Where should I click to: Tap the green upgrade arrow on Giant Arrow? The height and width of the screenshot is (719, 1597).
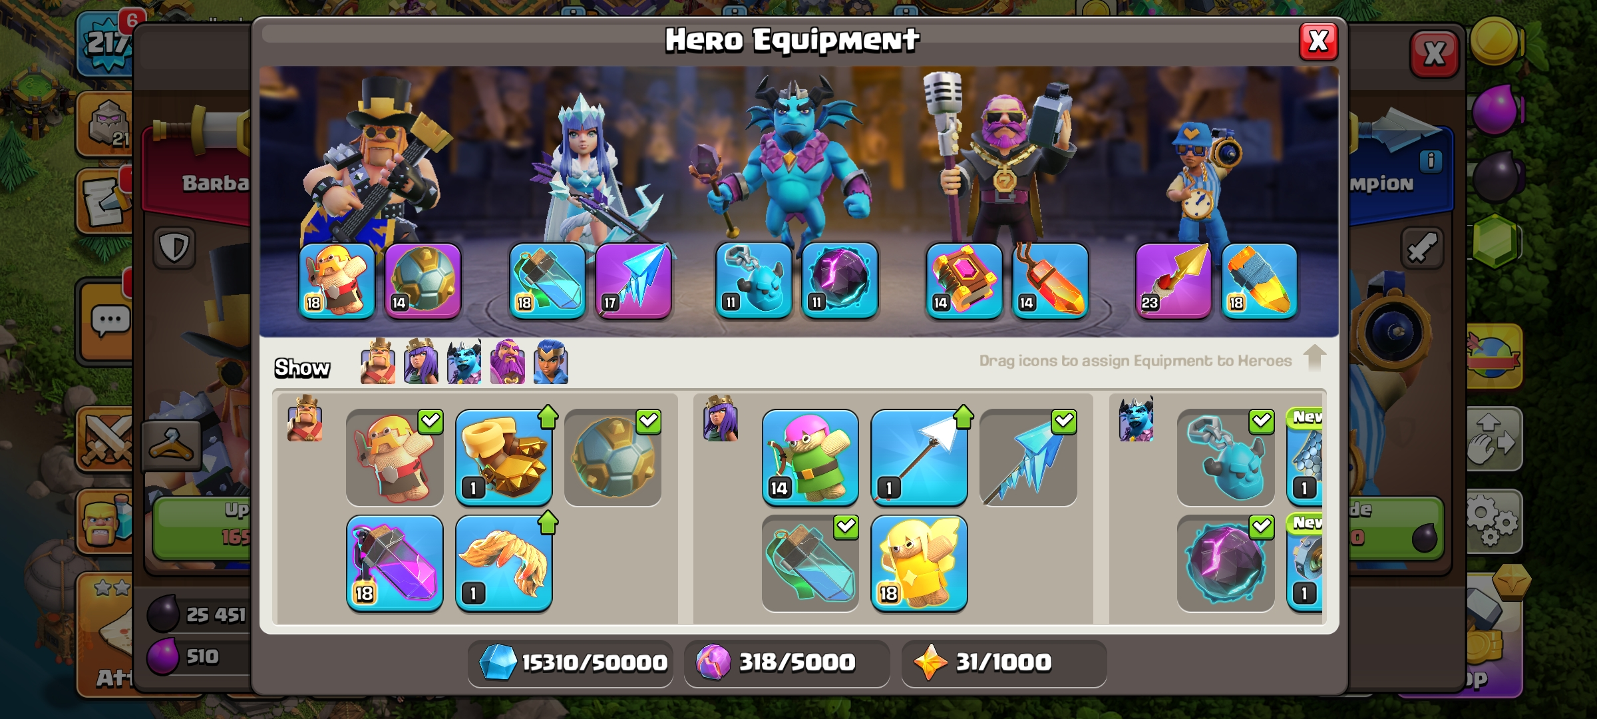963,417
